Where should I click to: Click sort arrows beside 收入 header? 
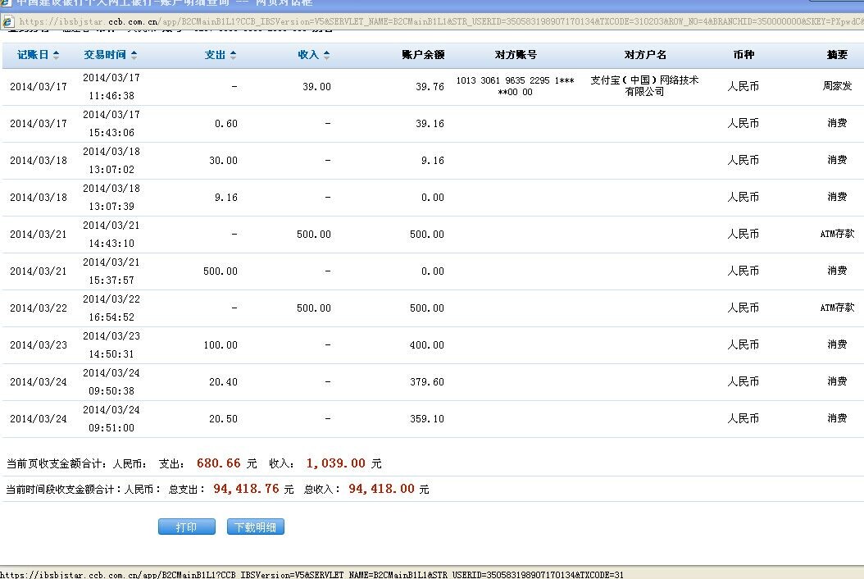tap(326, 55)
